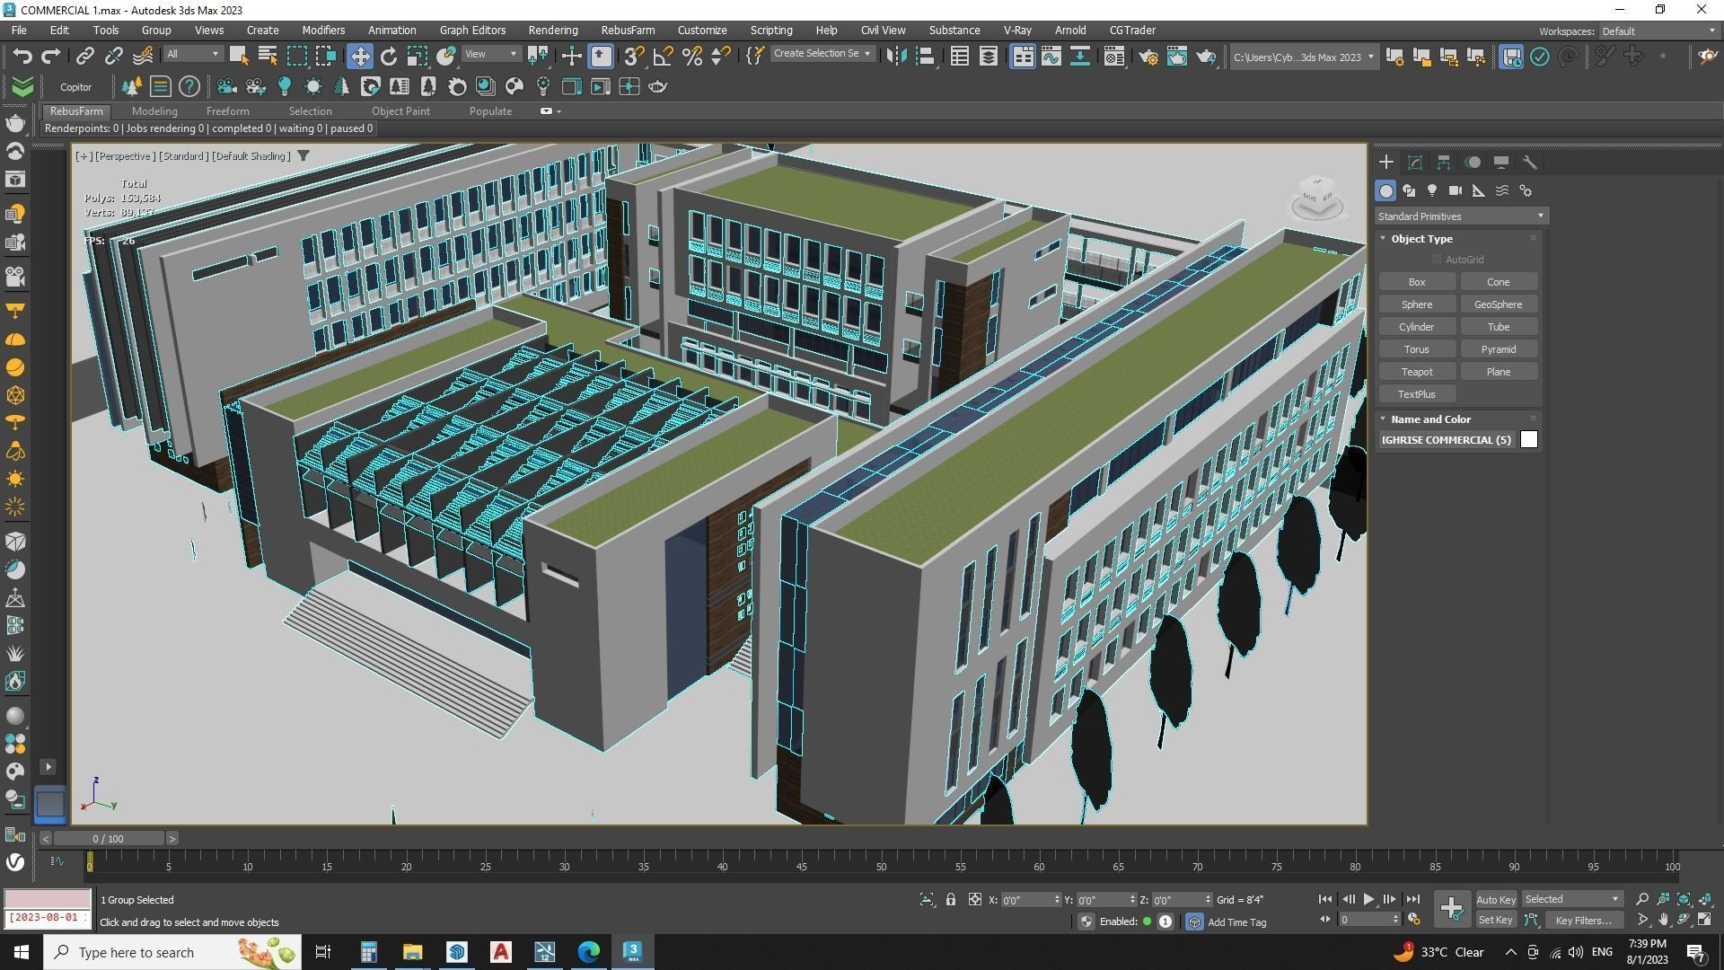Screen dimensions: 1724x970
Task: Create a Teapot primitive
Action: pos(1417,372)
